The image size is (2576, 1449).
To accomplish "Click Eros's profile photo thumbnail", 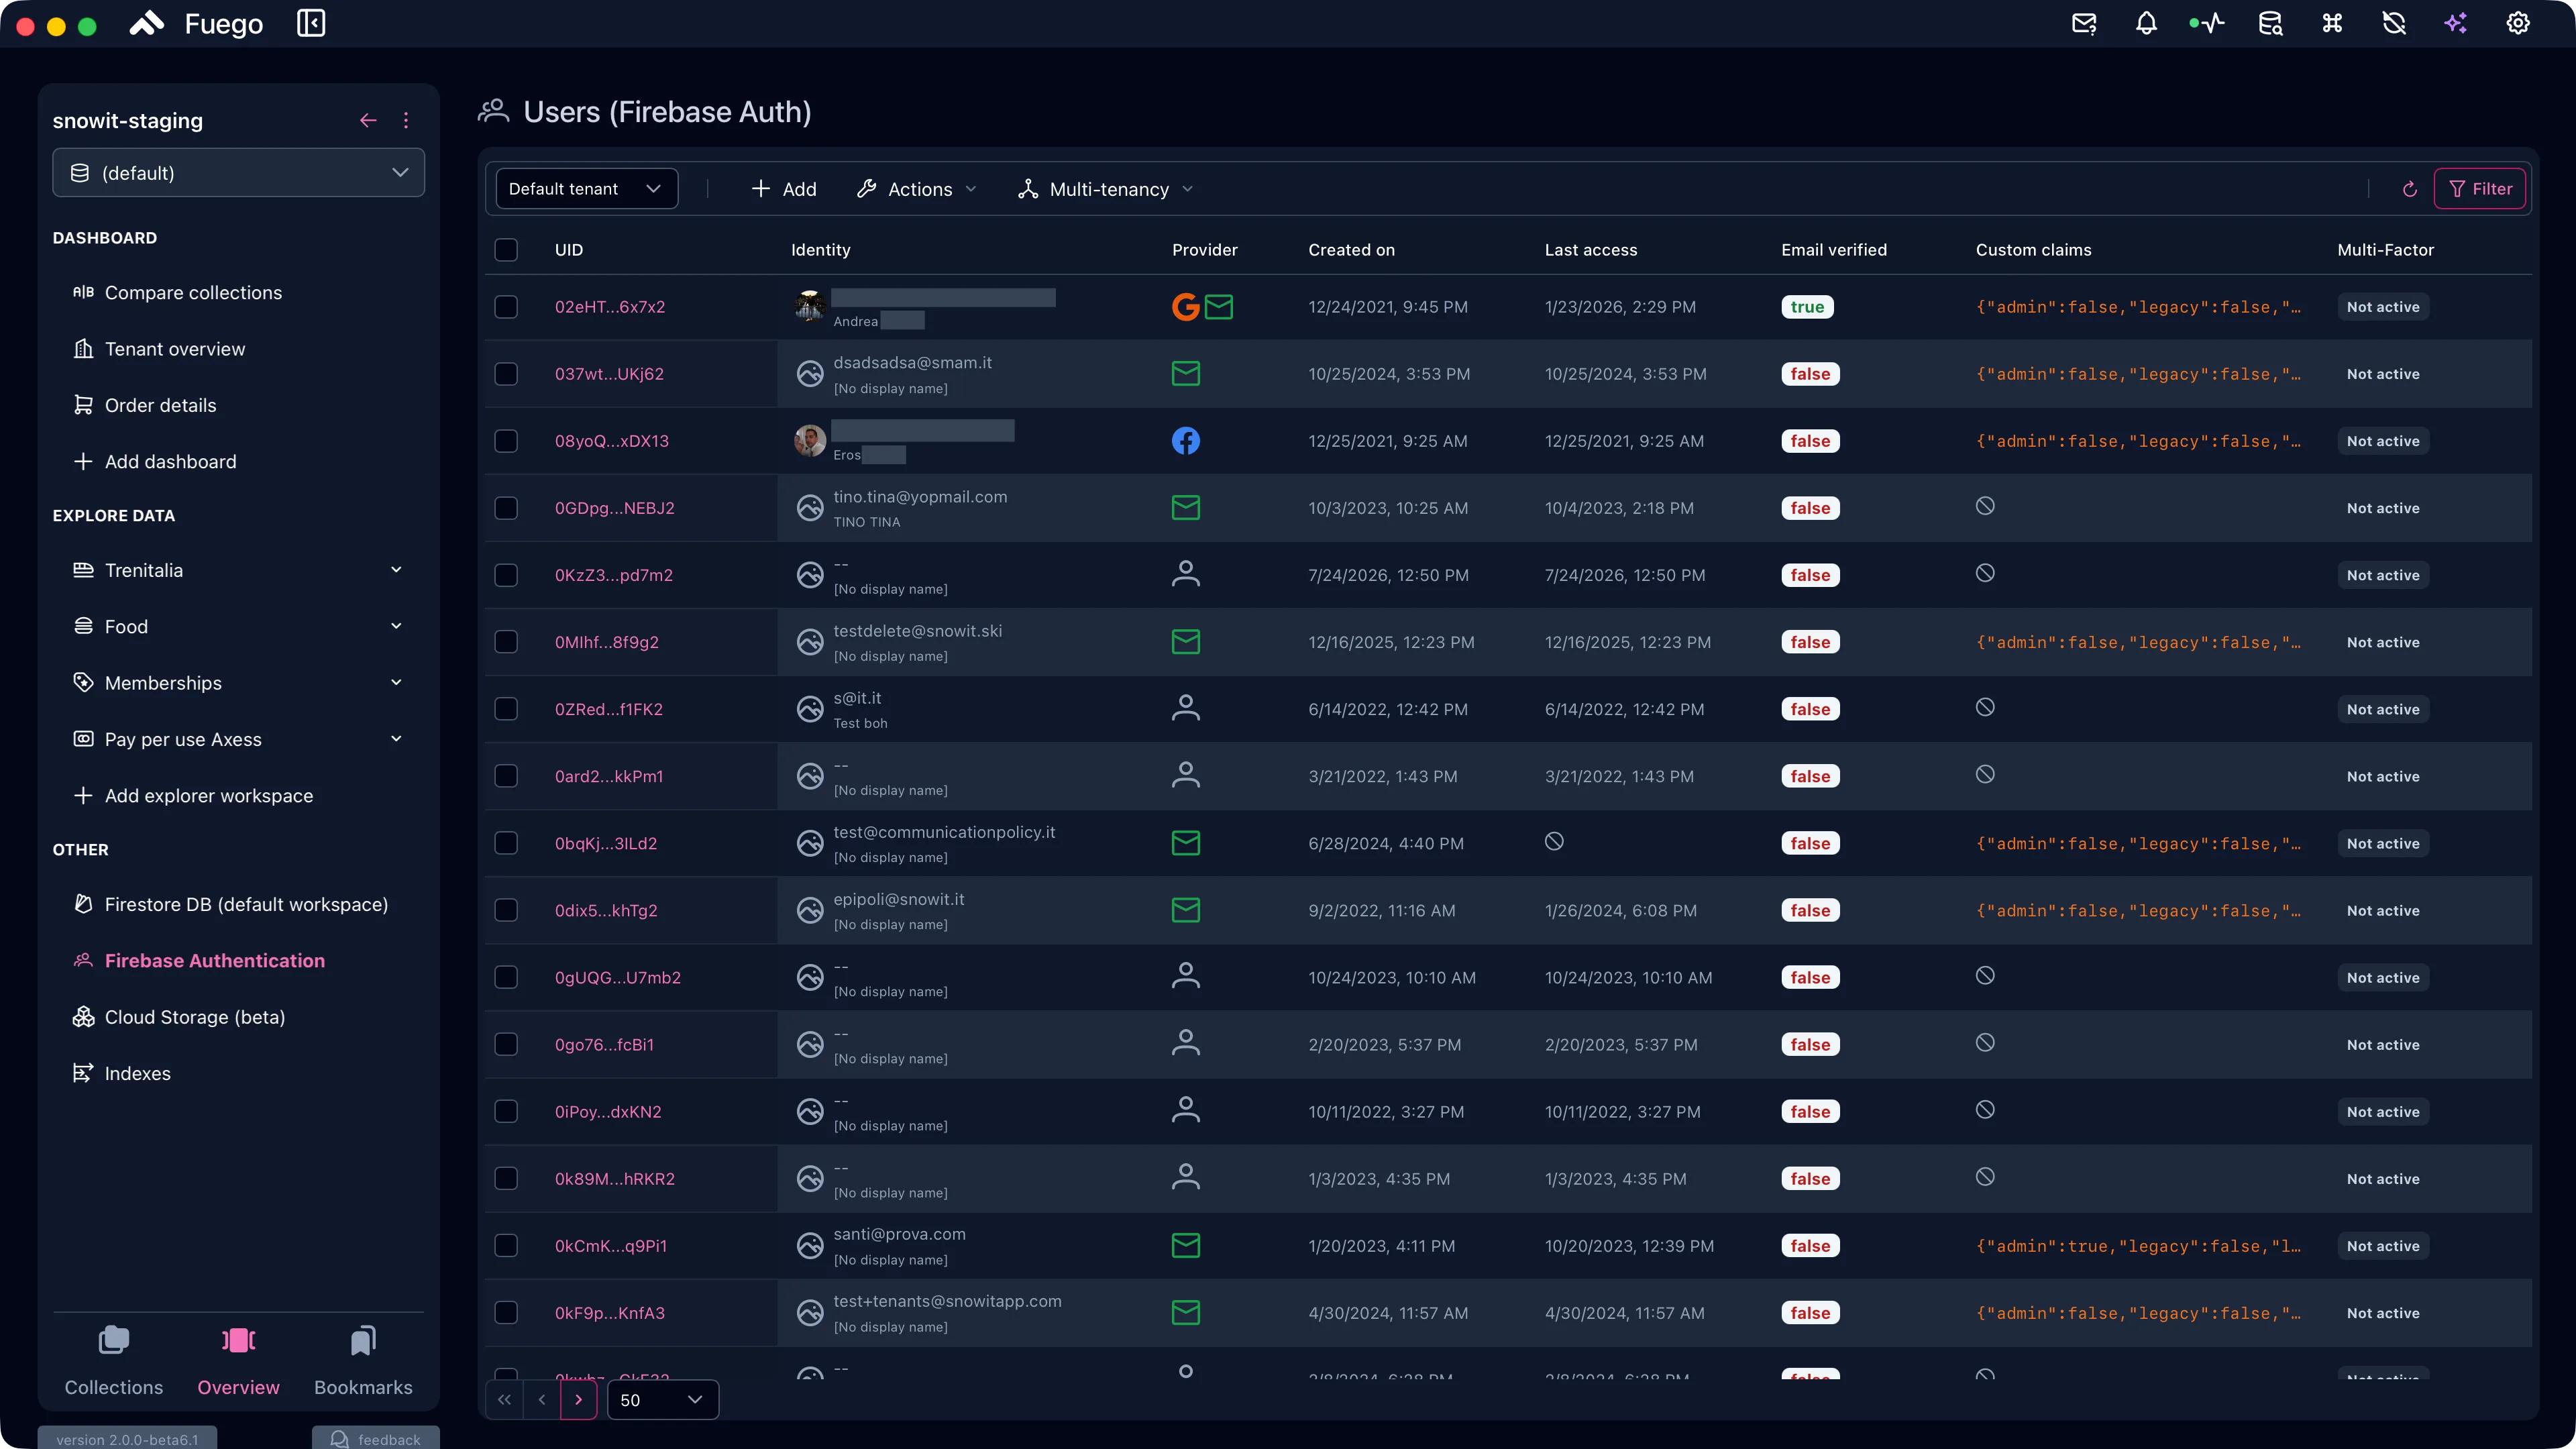I will pos(810,440).
